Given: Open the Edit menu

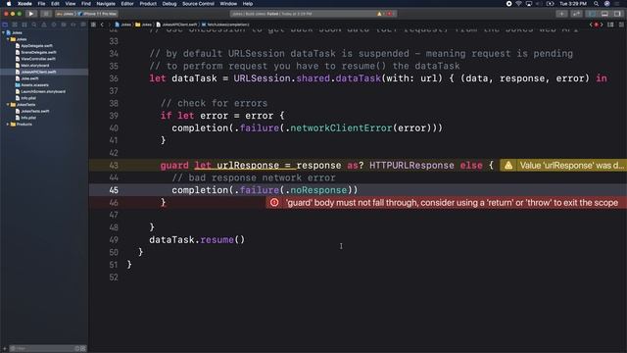Looking at the screenshot, I should coord(55,4).
